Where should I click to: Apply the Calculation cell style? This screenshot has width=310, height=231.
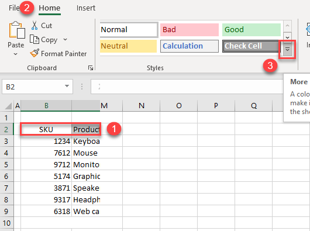(x=190, y=46)
